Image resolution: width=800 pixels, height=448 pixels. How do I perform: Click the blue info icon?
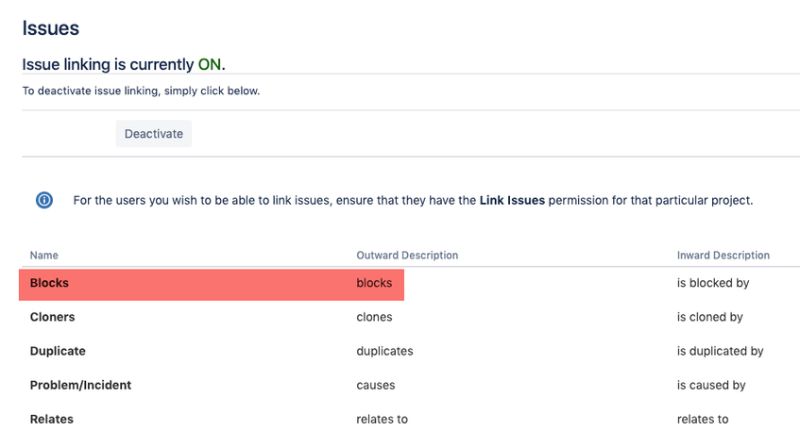[44, 200]
